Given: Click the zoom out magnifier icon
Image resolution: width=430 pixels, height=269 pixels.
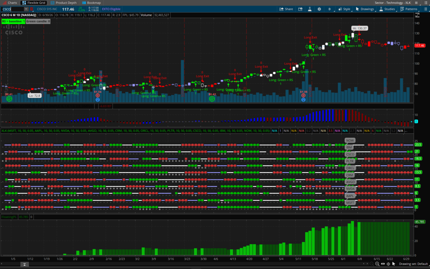Looking at the screenshot, I should pyautogui.click(x=371, y=264).
